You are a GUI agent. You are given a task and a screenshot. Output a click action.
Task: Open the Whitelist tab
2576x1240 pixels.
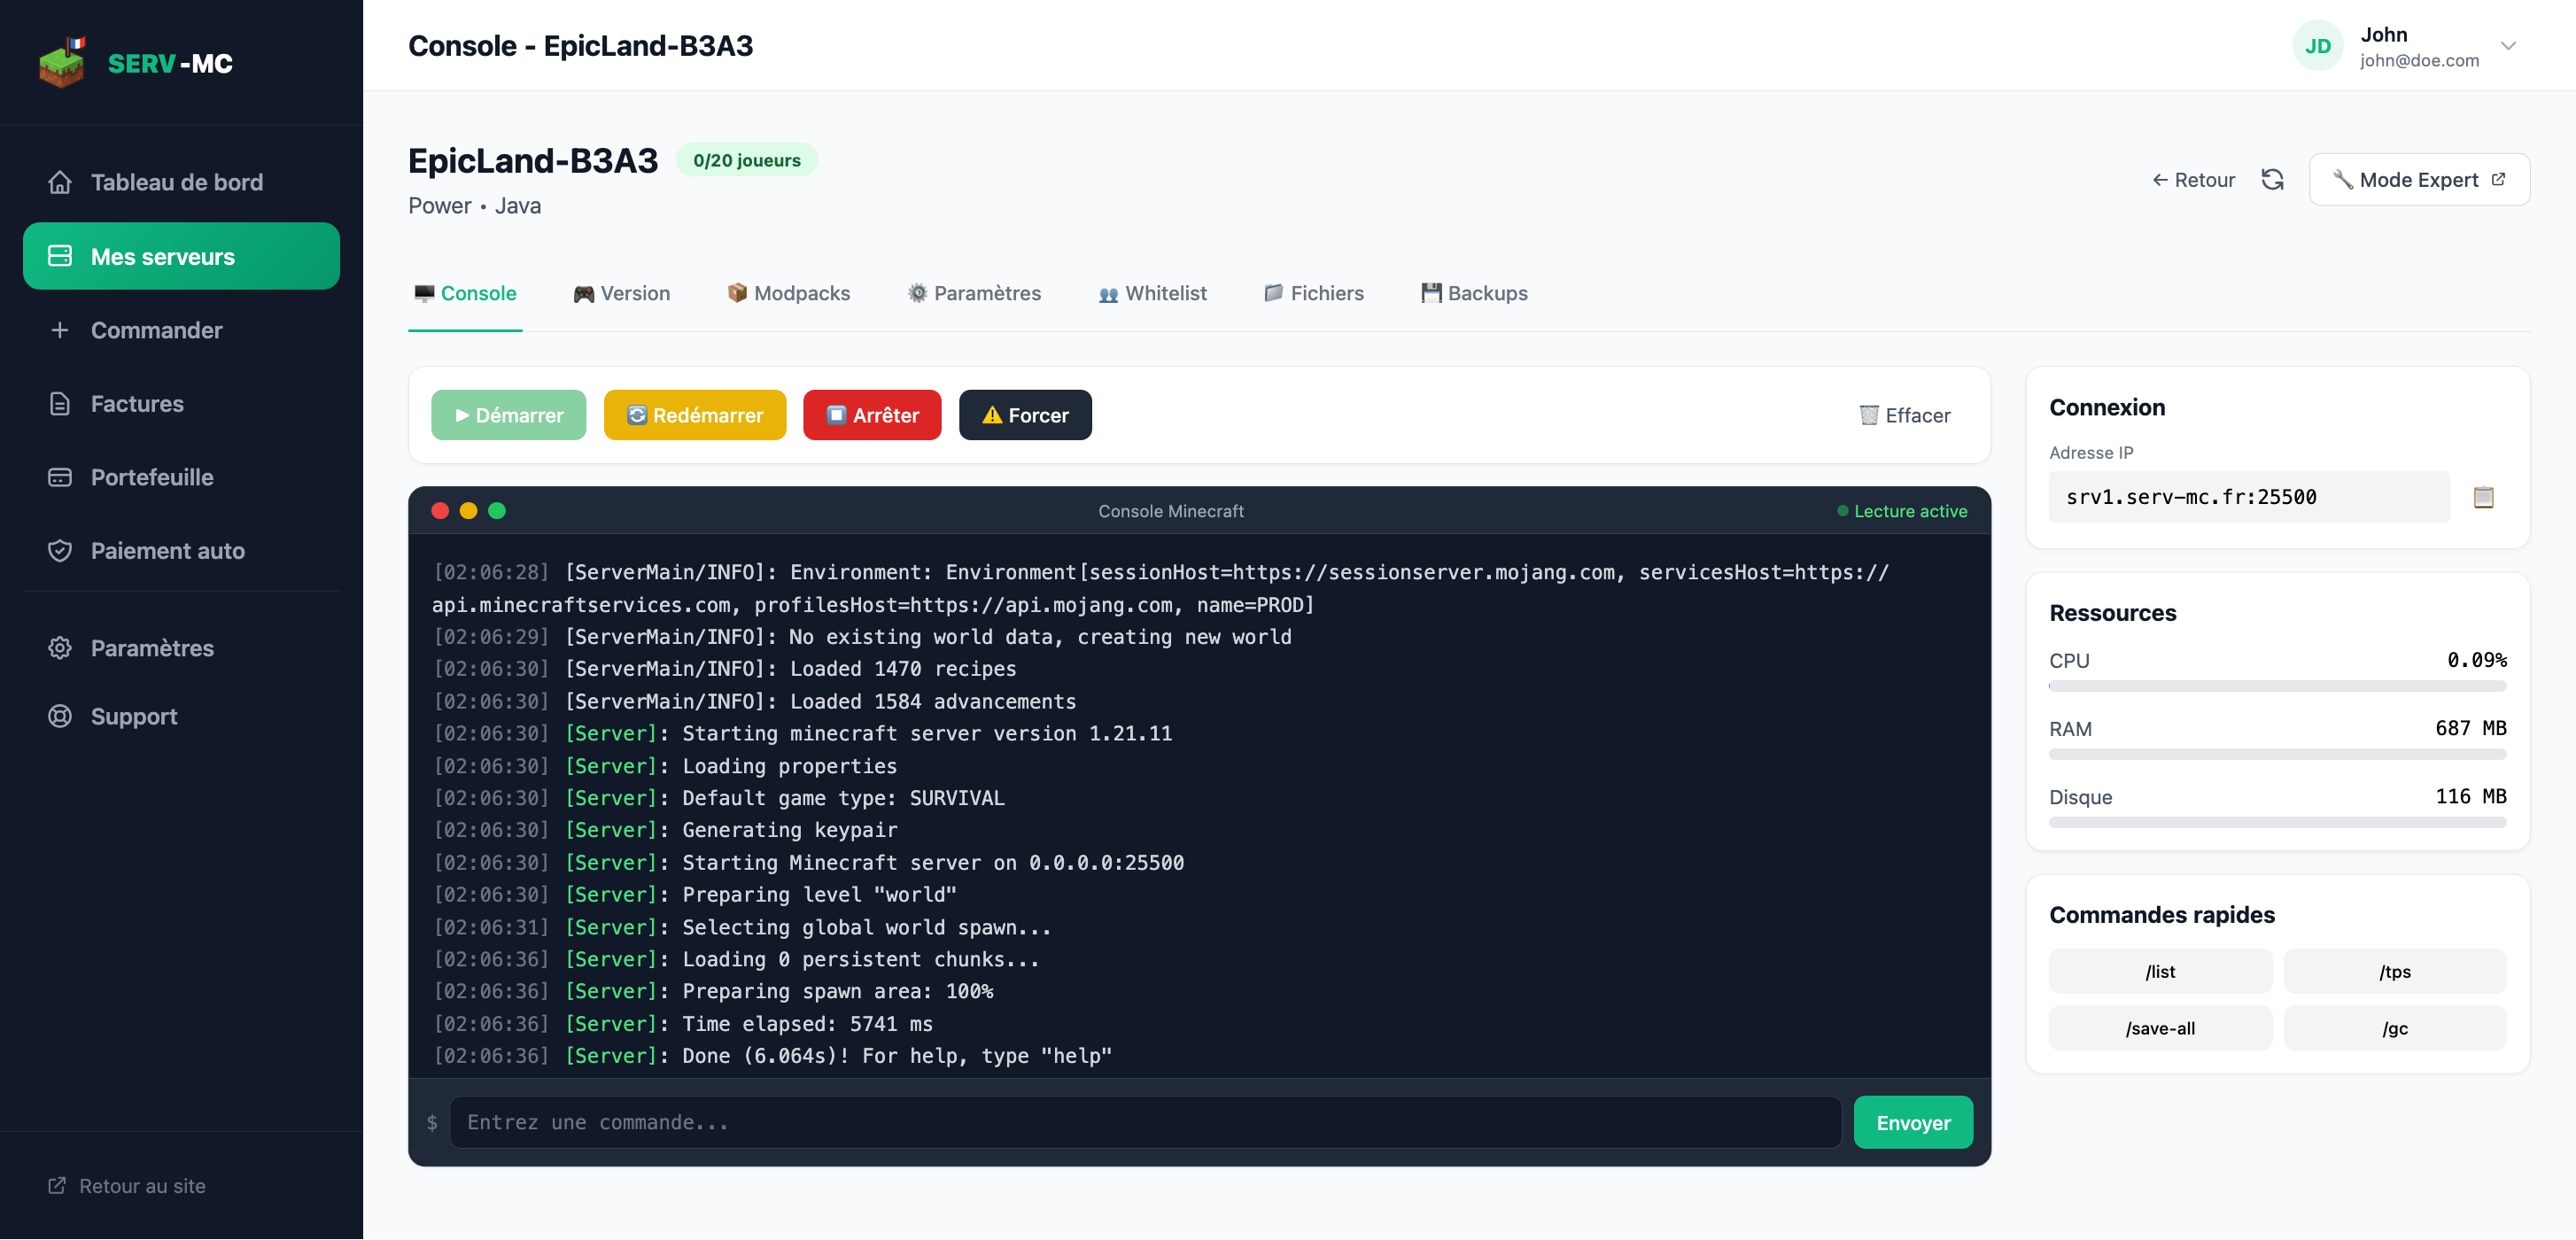coord(1152,293)
